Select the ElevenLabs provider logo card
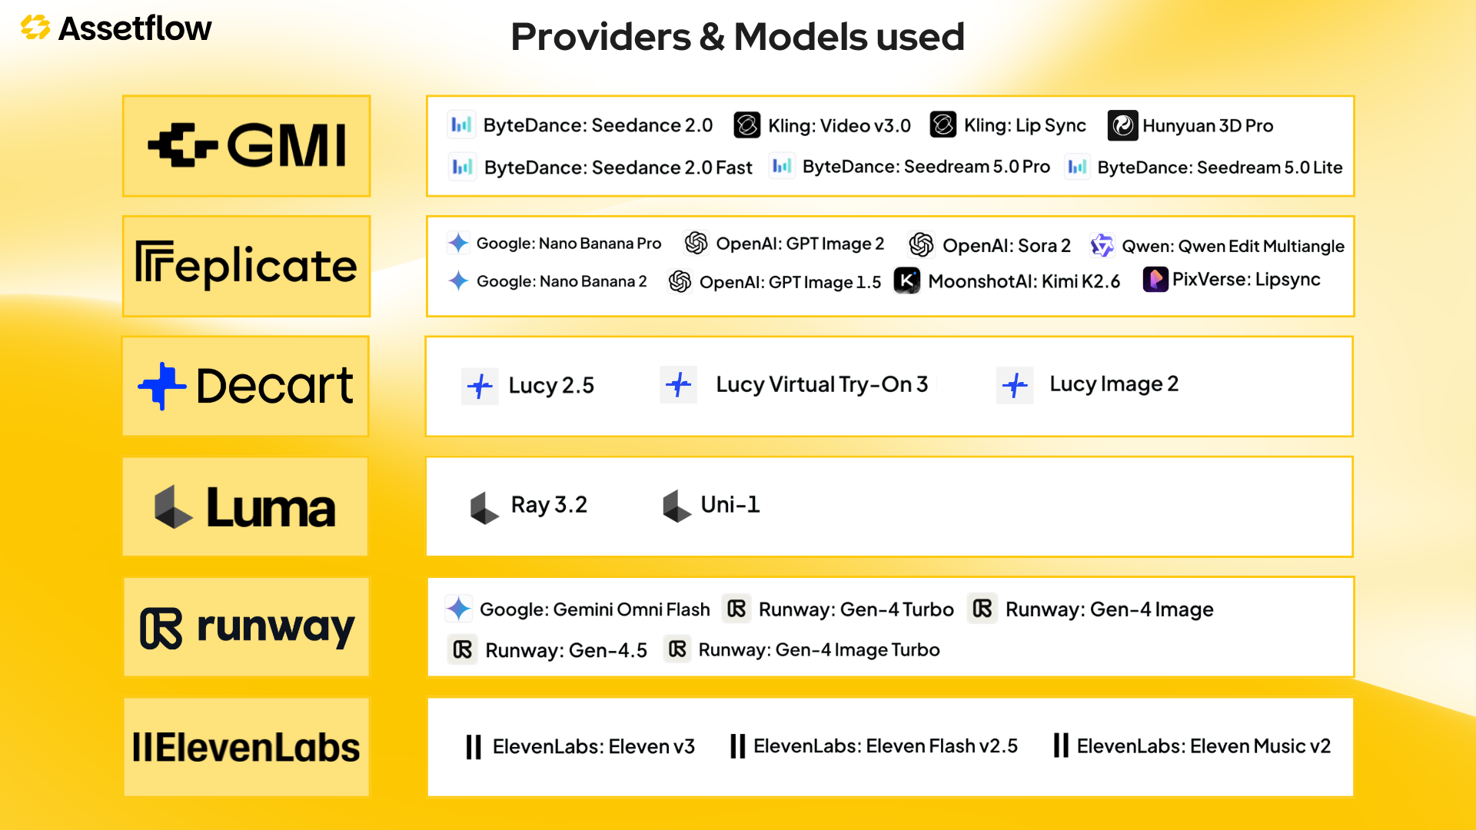This screenshot has height=830, width=1476. (x=246, y=747)
